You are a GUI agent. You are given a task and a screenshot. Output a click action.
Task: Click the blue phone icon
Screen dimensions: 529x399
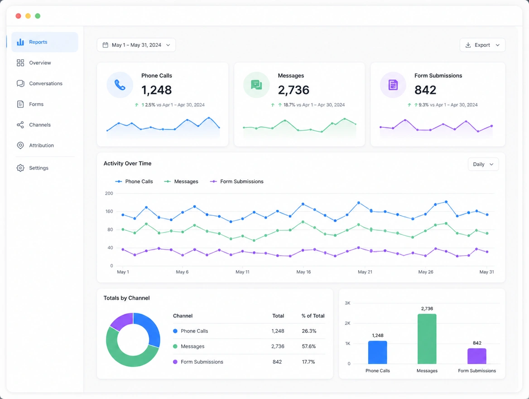[120, 85]
